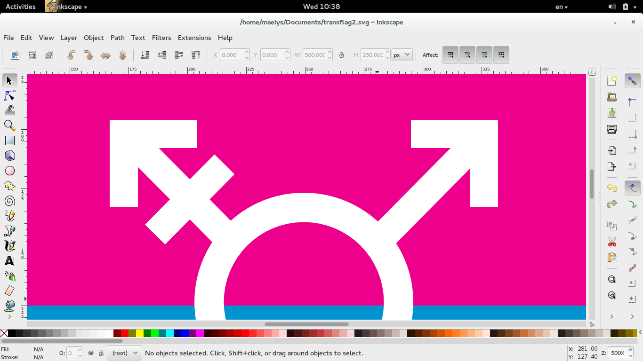Select the Pencil freehand tool
The image size is (643, 361).
[9, 216]
